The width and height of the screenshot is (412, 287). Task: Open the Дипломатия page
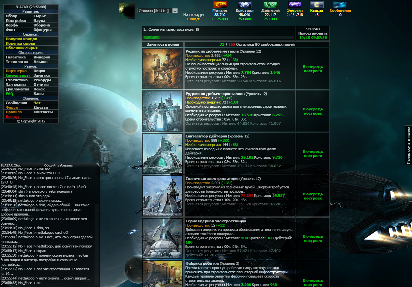(x=18, y=89)
